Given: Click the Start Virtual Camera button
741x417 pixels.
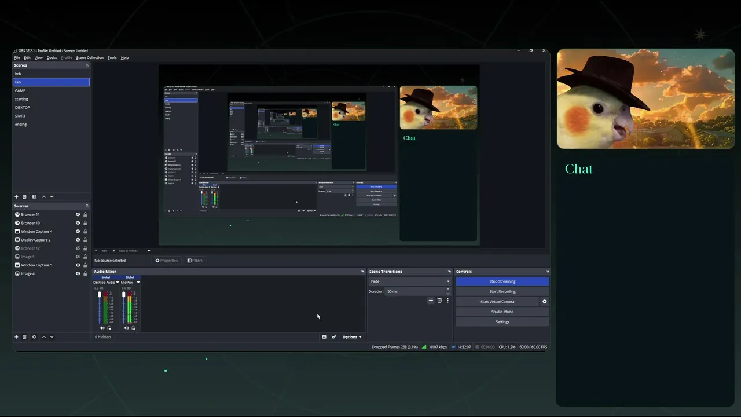Looking at the screenshot, I should pyautogui.click(x=497, y=302).
